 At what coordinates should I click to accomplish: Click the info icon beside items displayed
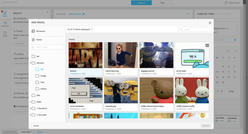pyautogui.click(x=92, y=29)
